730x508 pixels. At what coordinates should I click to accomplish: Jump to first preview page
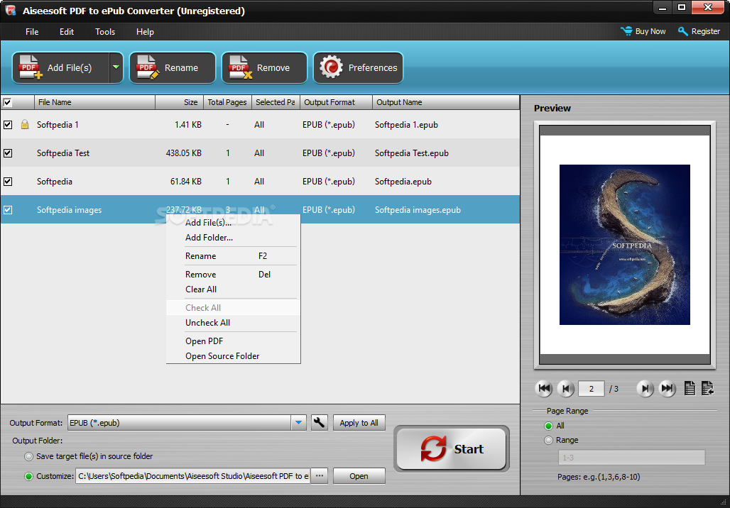coord(544,388)
